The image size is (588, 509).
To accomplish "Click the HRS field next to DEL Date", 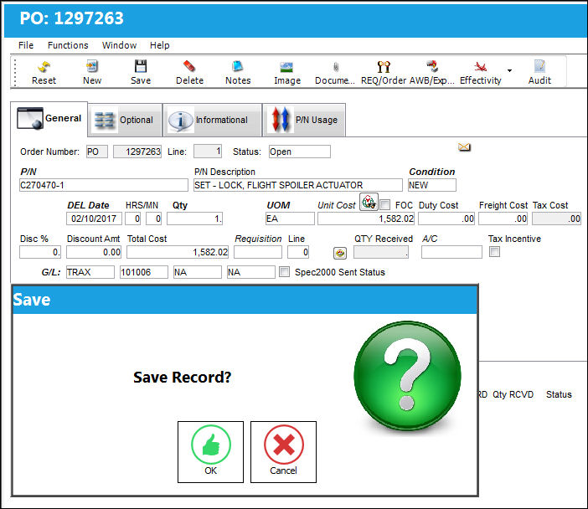I will tap(132, 219).
